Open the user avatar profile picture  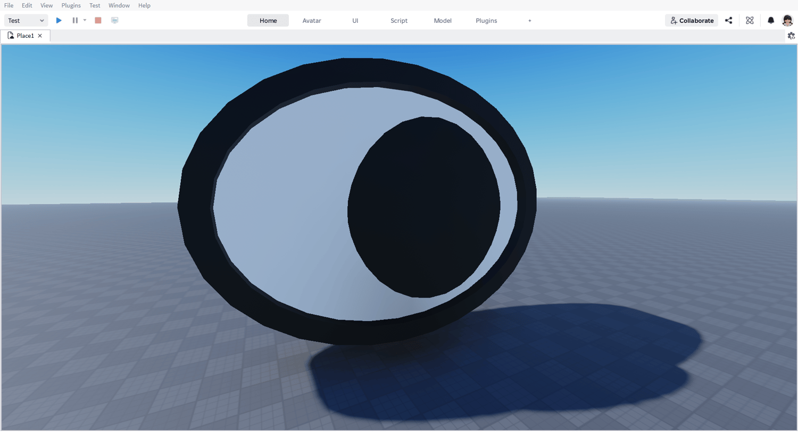pos(787,20)
